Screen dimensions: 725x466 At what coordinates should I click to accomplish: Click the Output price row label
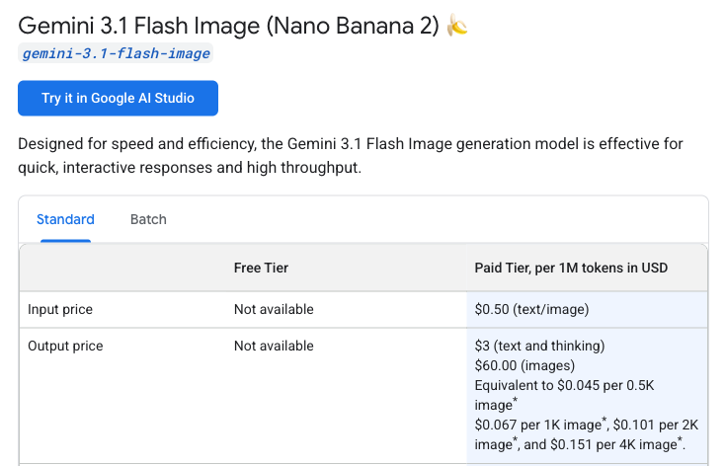click(65, 346)
